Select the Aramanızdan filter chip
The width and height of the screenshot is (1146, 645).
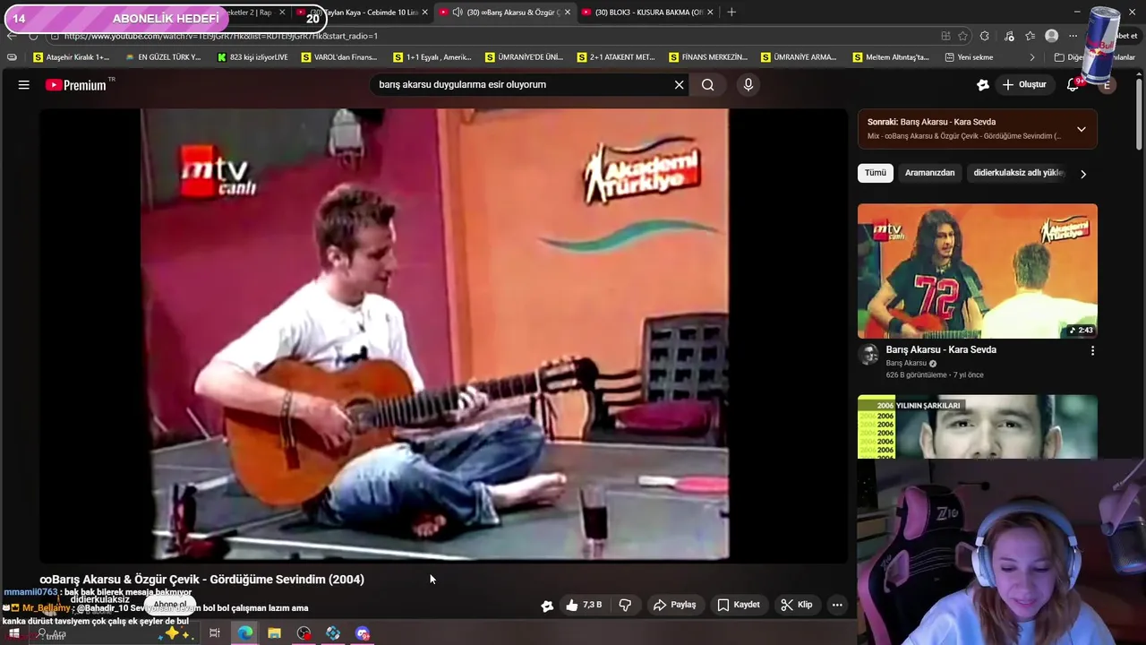click(929, 173)
